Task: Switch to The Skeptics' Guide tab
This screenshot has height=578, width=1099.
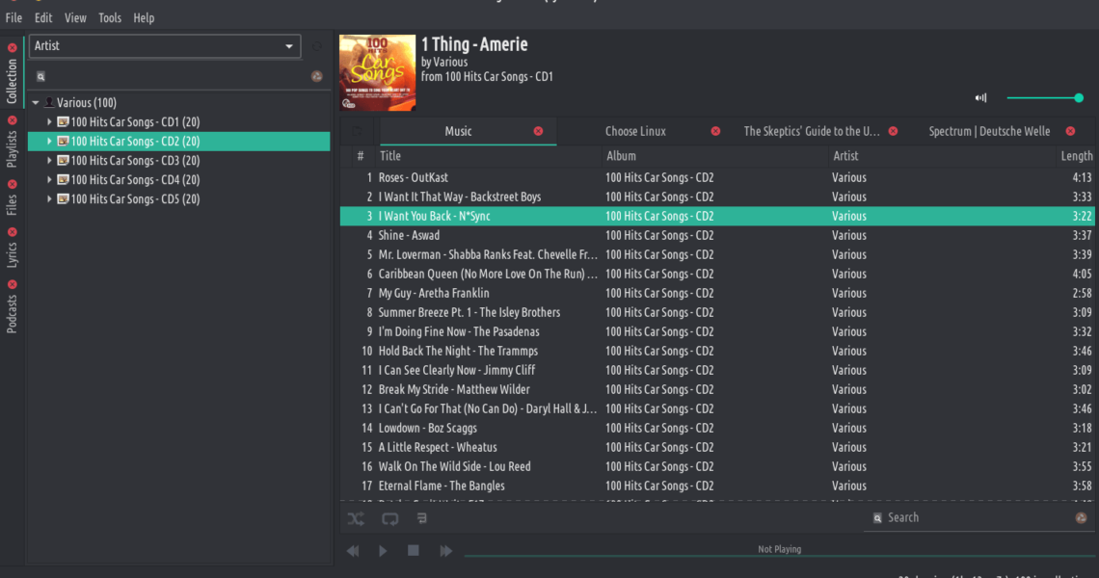Action: click(x=811, y=131)
